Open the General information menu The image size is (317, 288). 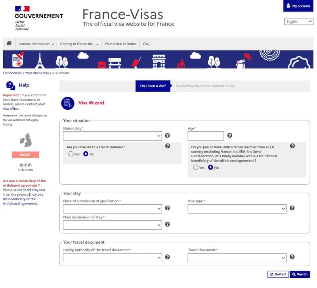tap(36, 44)
